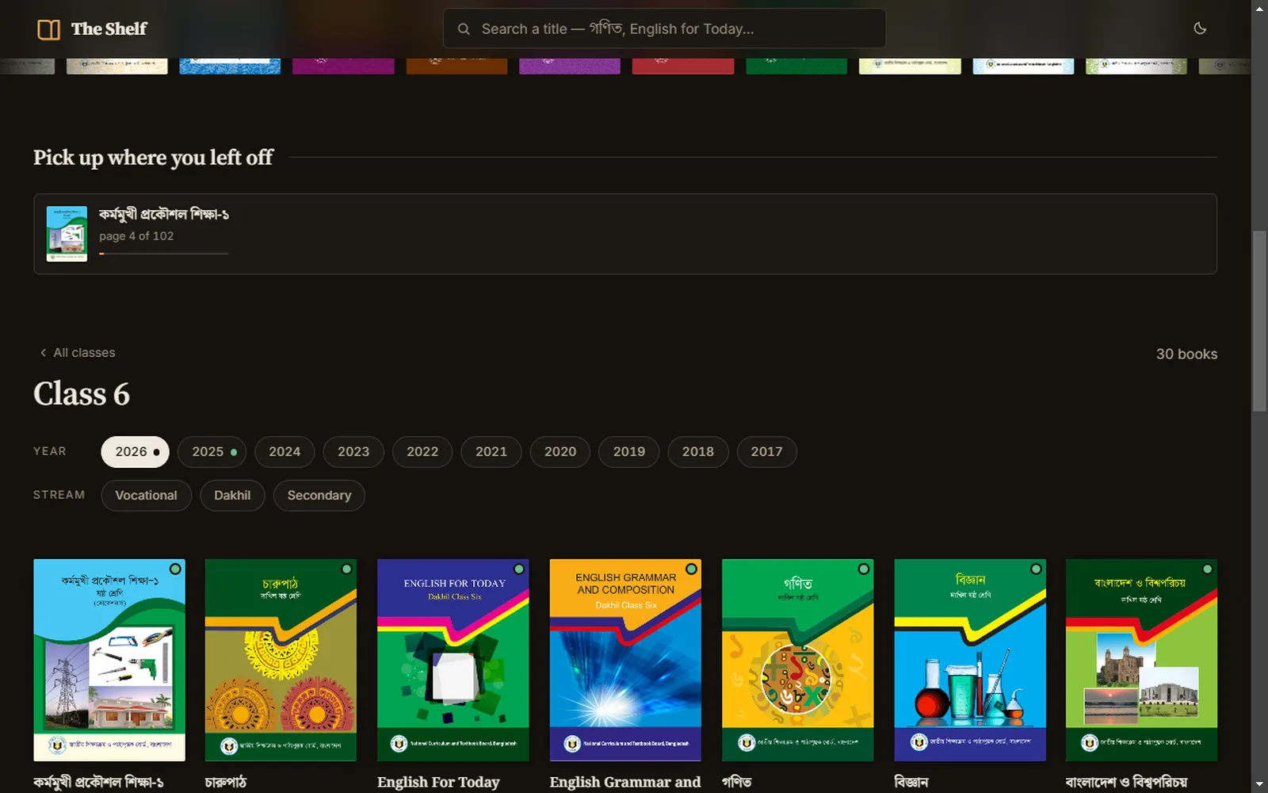Open English For Today book cover
Screen dimensions: 1268x793
(453, 660)
